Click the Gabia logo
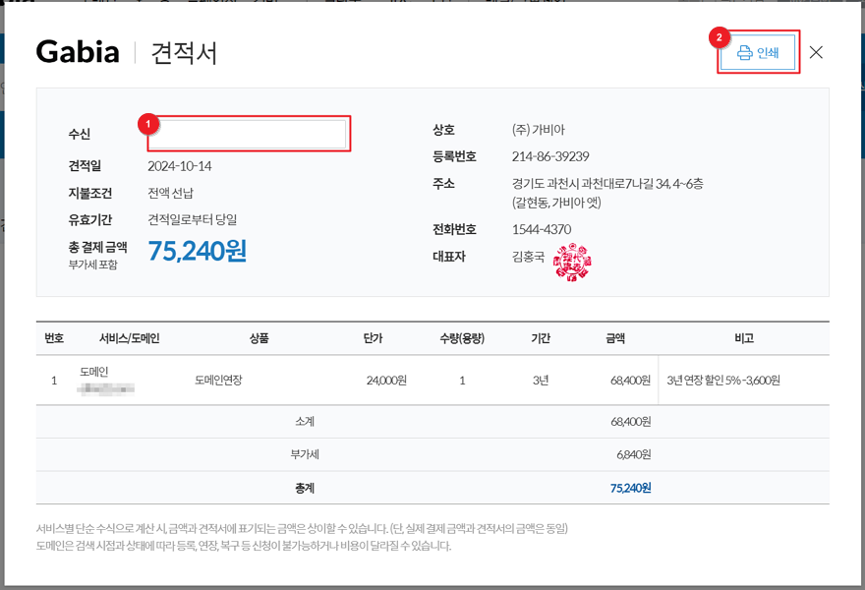The image size is (865, 590). click(78, 52)
